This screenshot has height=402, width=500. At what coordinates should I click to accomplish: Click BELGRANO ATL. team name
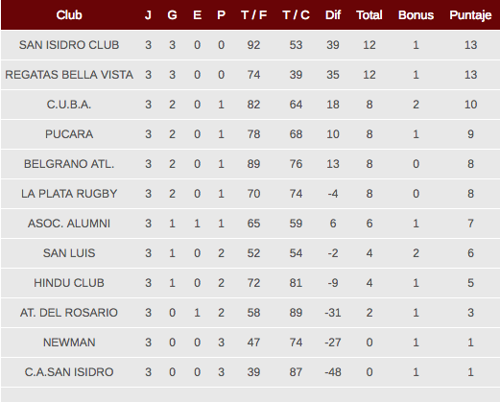point(69,164)
